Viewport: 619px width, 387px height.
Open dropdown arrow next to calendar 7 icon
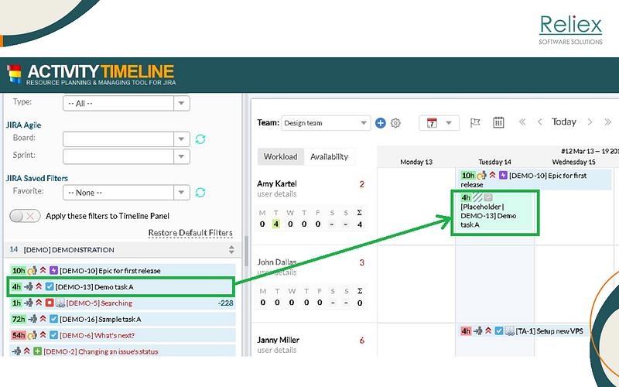[x=449, y=123]
